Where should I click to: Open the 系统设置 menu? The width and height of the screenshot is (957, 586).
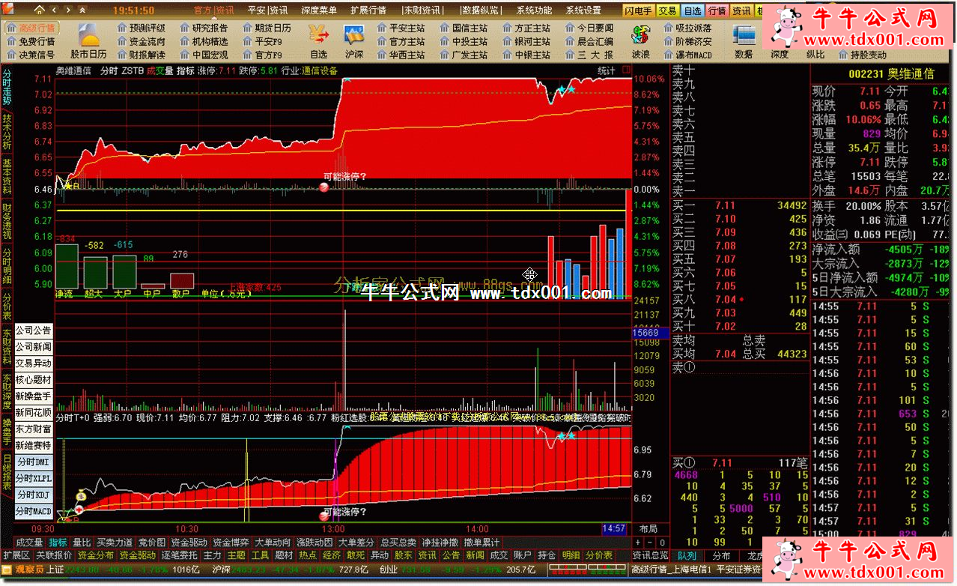click(583, 10)
